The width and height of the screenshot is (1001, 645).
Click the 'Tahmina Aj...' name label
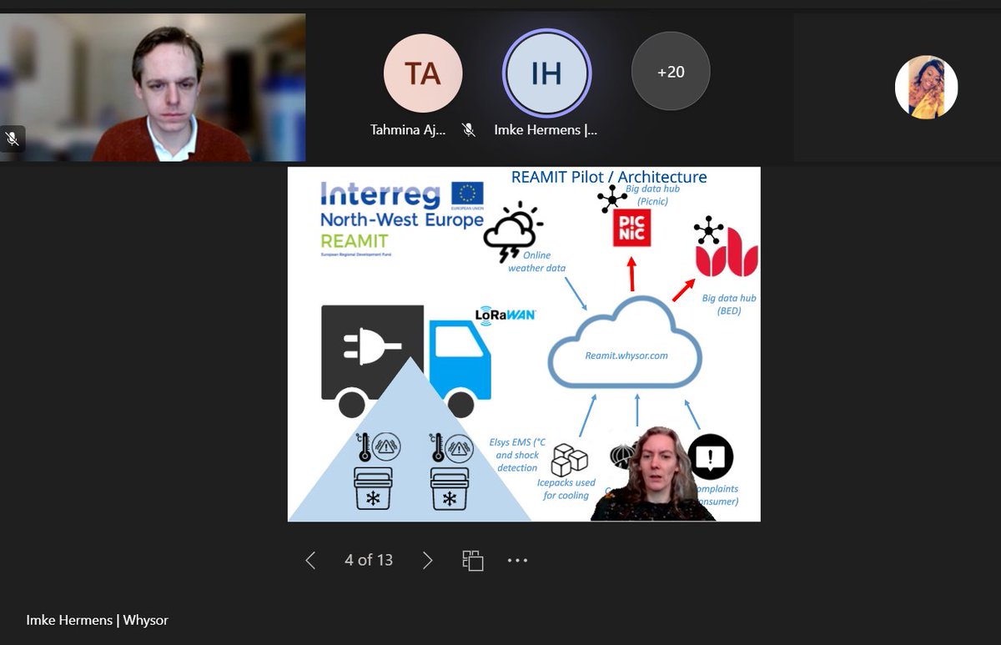coord(409,130)
